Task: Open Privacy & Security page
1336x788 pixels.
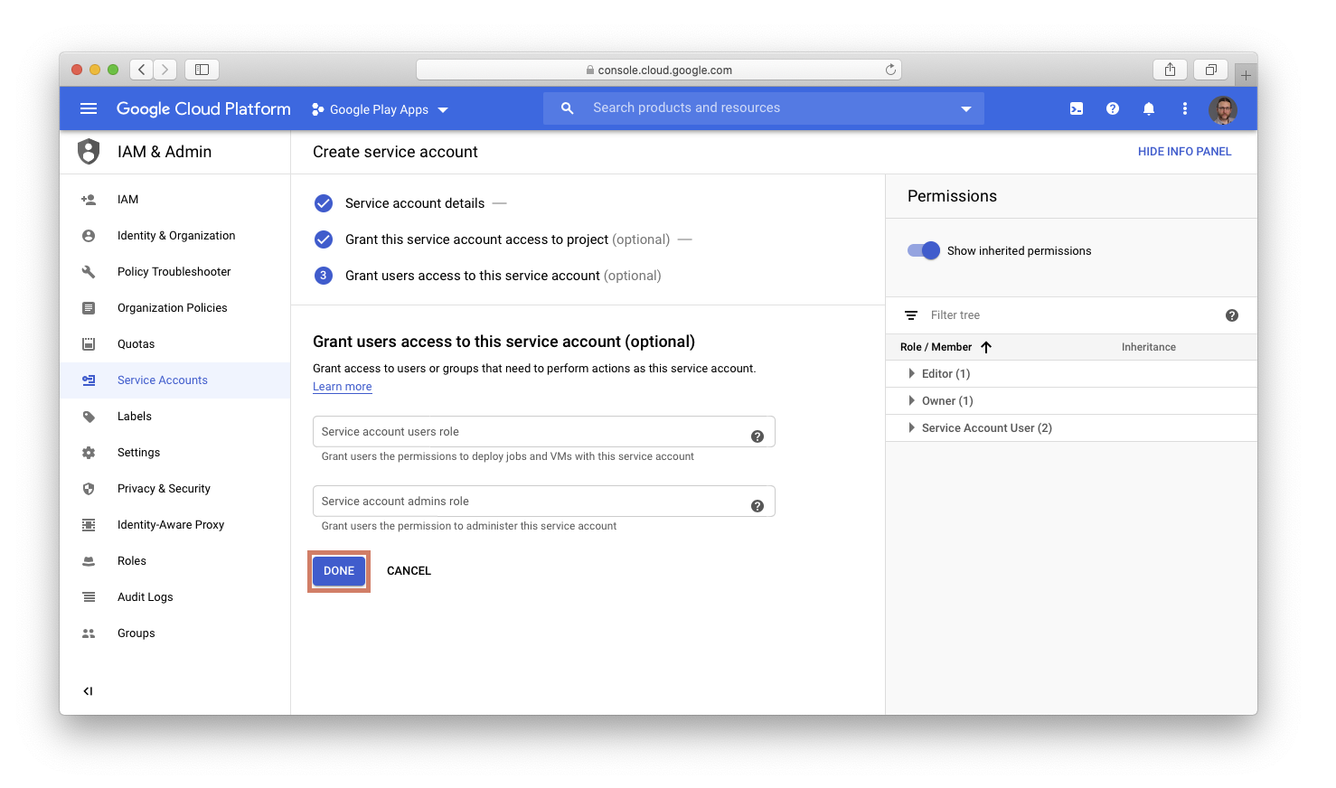Action: pyautogui.click(x=164, y=489)
